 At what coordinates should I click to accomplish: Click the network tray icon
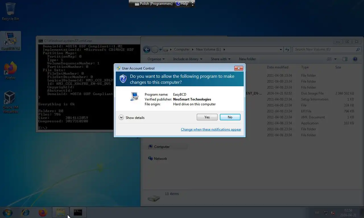(326, 213)
